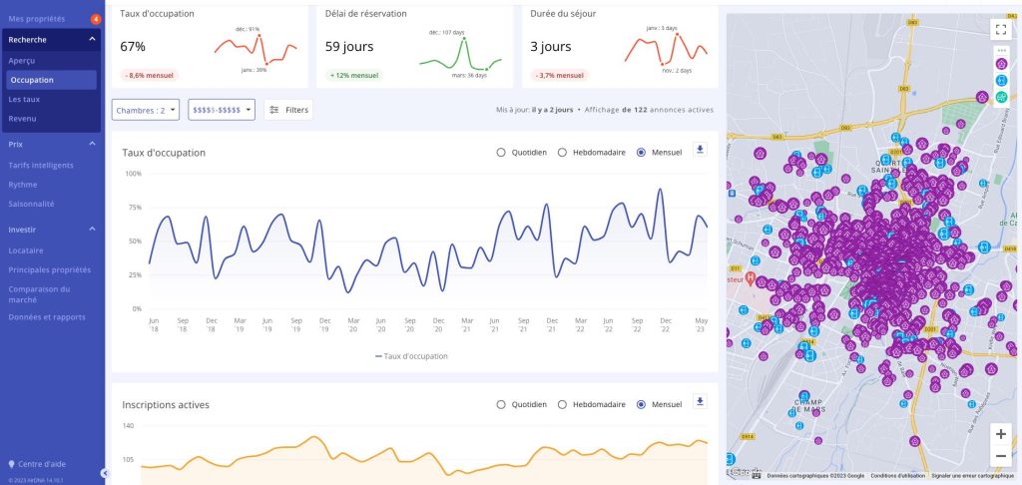Open the Filters button
The height and width of the screenshot is (485, 1022).
288,110
